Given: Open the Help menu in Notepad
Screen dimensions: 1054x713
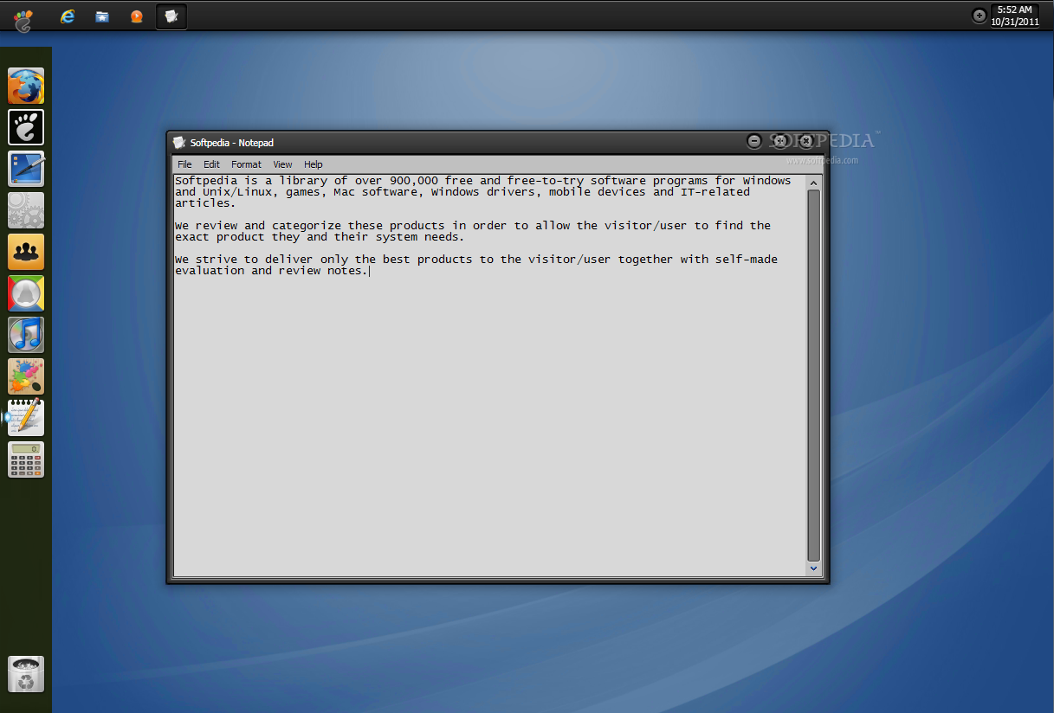Looking at the screenshot, I should tap(313, 164).
